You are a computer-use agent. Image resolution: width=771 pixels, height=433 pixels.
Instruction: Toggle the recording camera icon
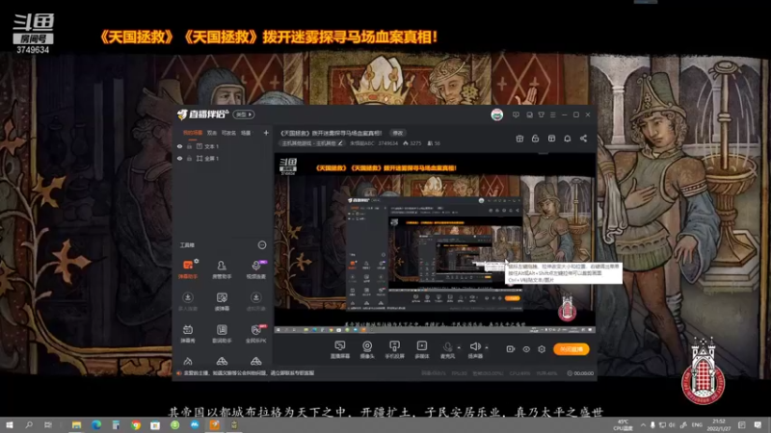tap(511, 349)
